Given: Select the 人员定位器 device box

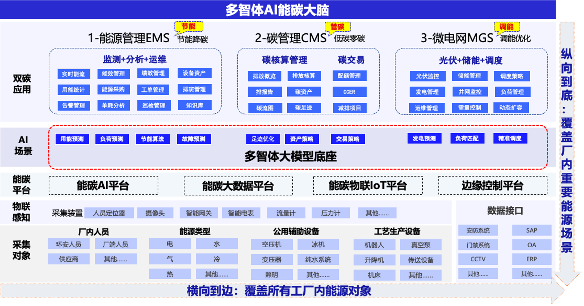Looking at the screenshot, I should [109, 213].
